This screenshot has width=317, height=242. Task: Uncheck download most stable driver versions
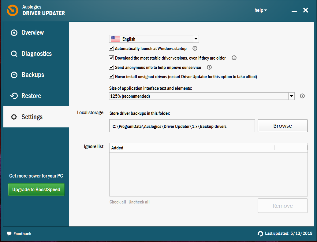pos(111,58)
